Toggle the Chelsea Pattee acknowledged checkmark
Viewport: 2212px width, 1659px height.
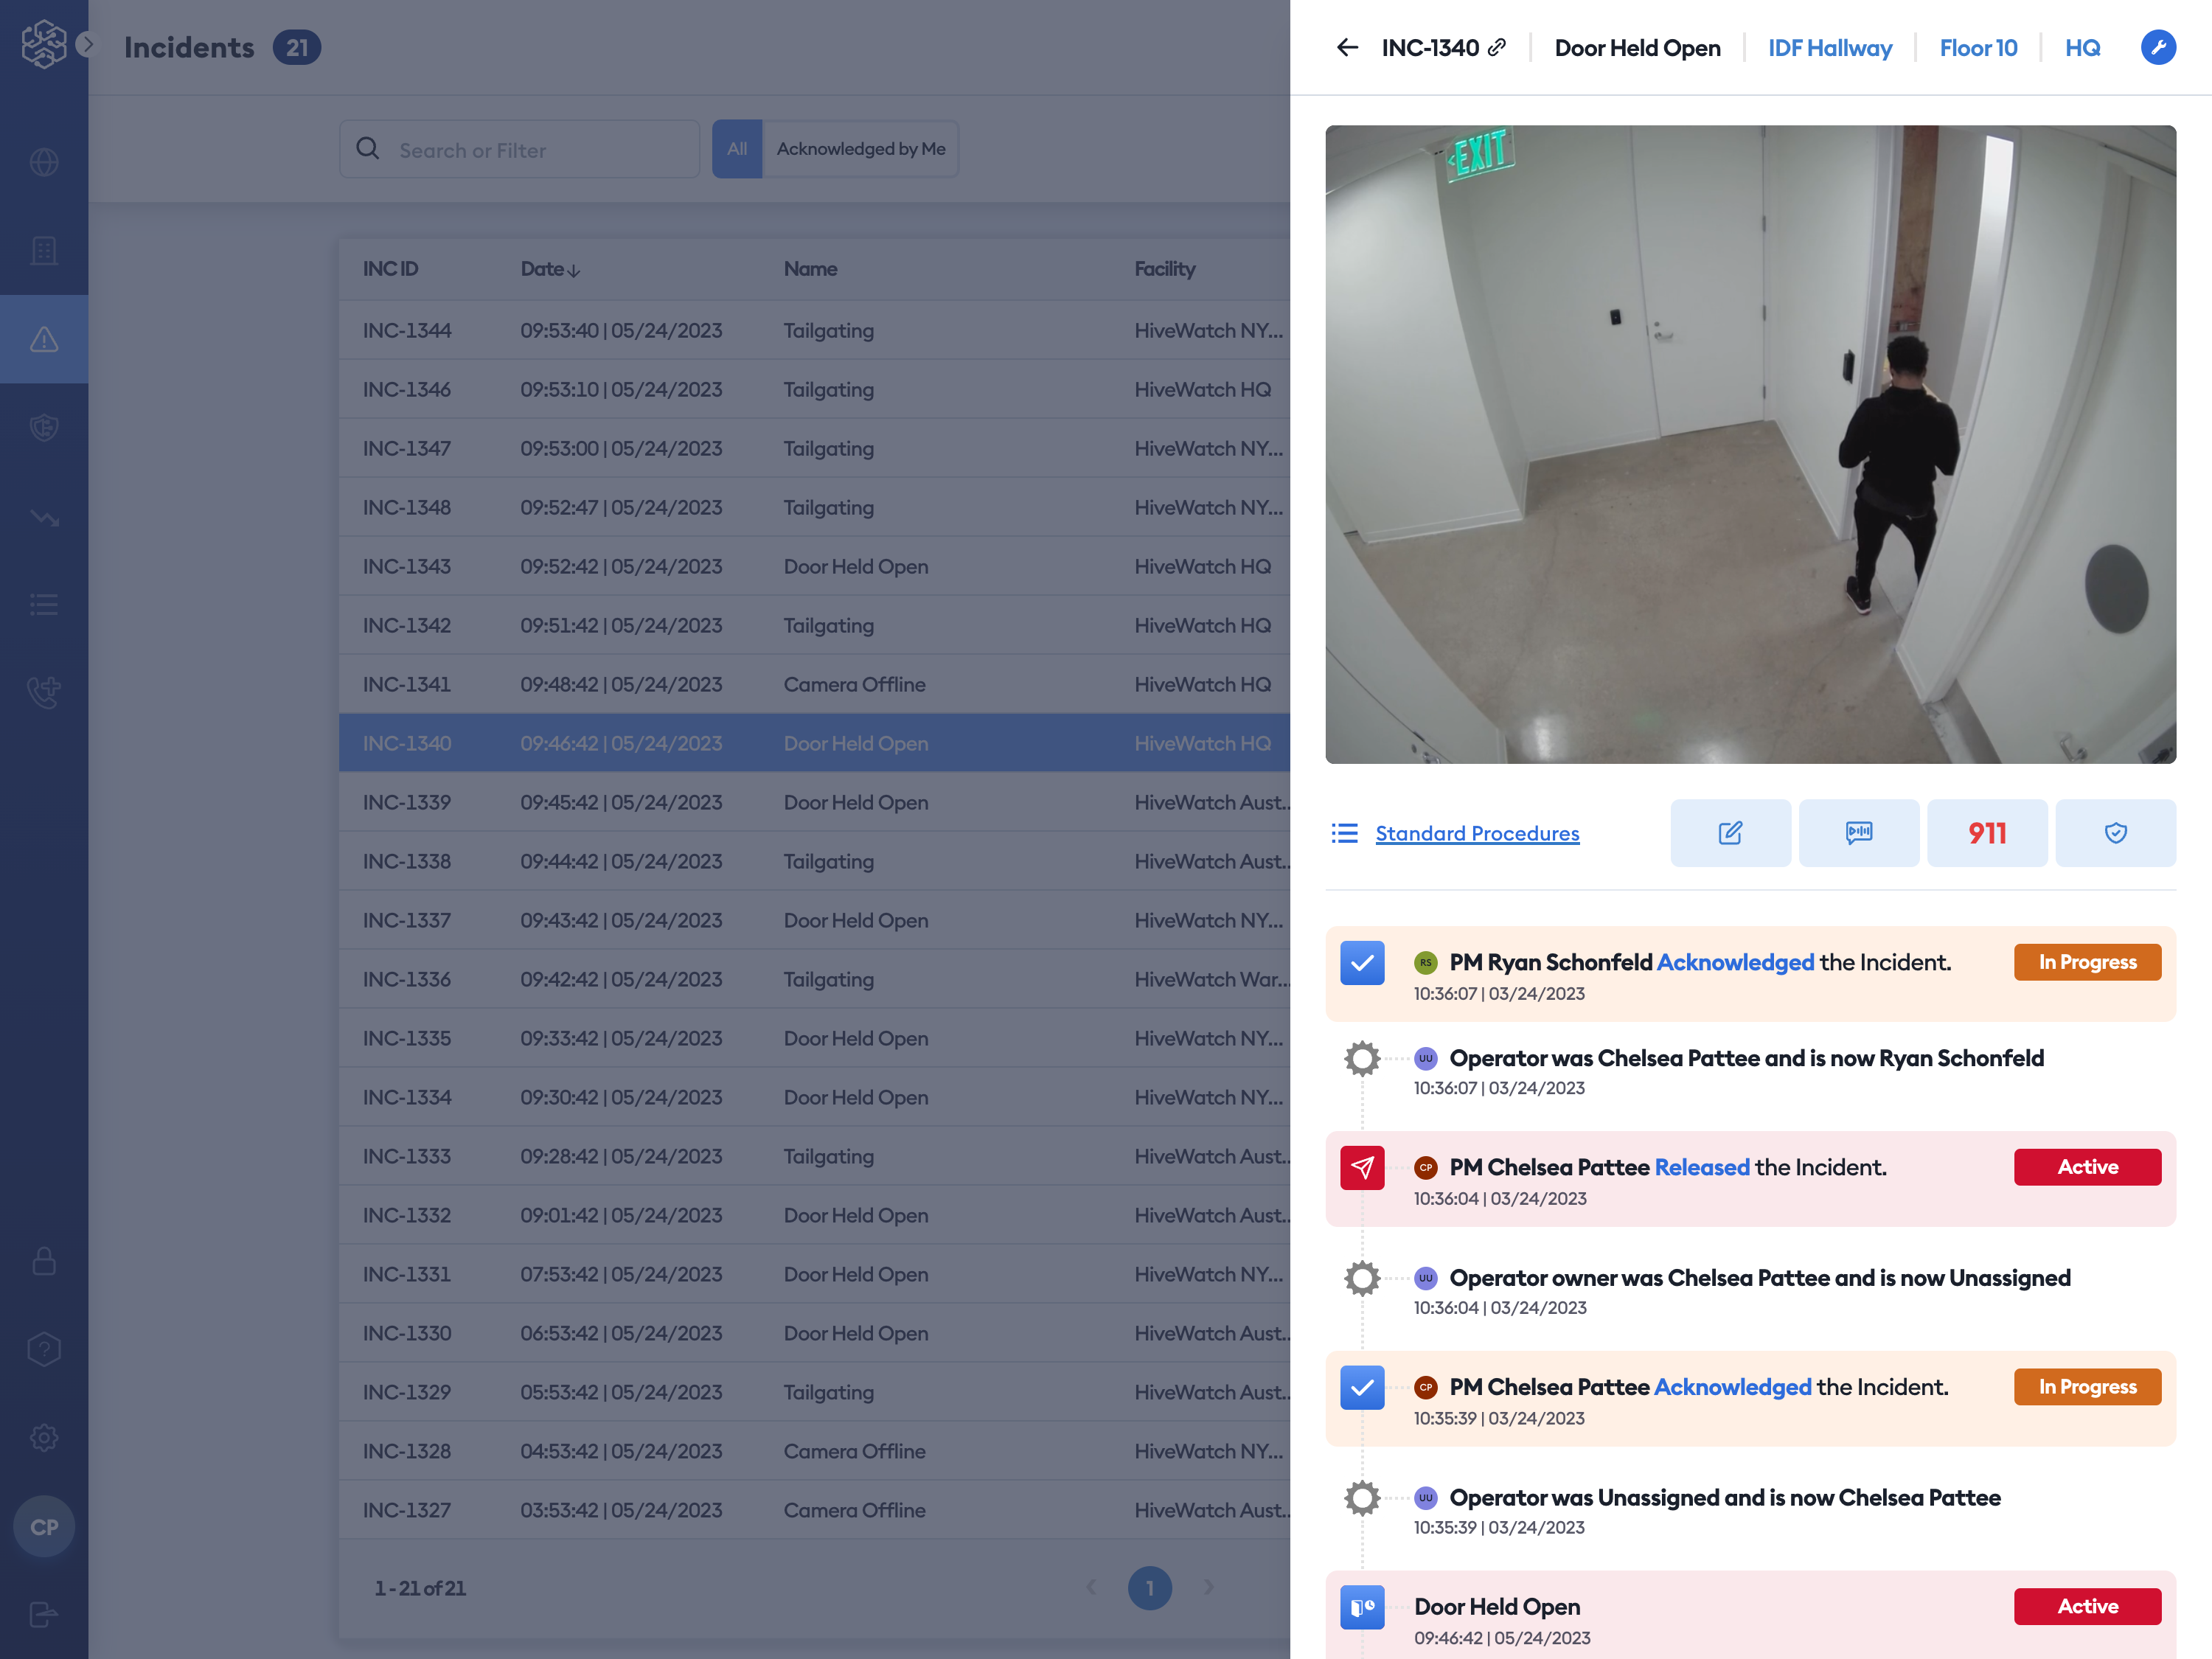coord(1362,1388)
